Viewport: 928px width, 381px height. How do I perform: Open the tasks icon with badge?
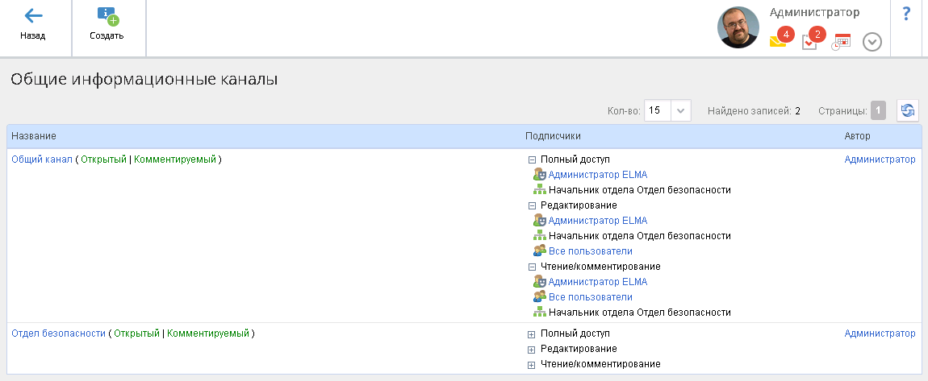(809, 42)
